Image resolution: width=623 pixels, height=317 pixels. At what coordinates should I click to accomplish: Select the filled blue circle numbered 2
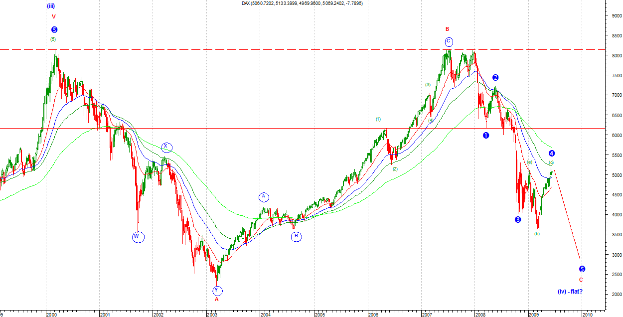pyautogui.click(x=495, y=77)
